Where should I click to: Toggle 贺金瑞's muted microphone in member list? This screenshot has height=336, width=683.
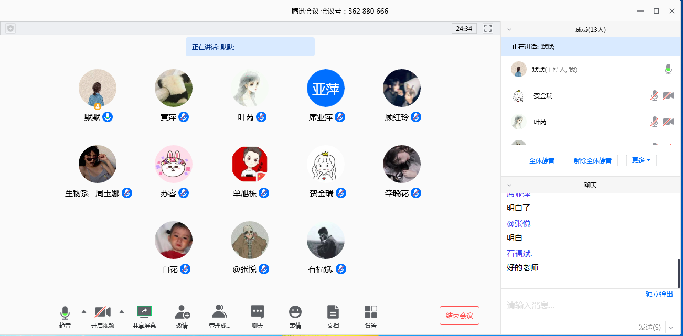[654, 95]
